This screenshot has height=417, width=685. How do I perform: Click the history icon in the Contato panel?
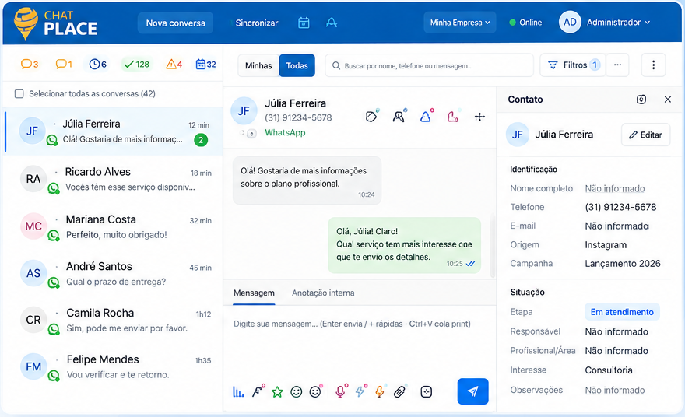641,100
